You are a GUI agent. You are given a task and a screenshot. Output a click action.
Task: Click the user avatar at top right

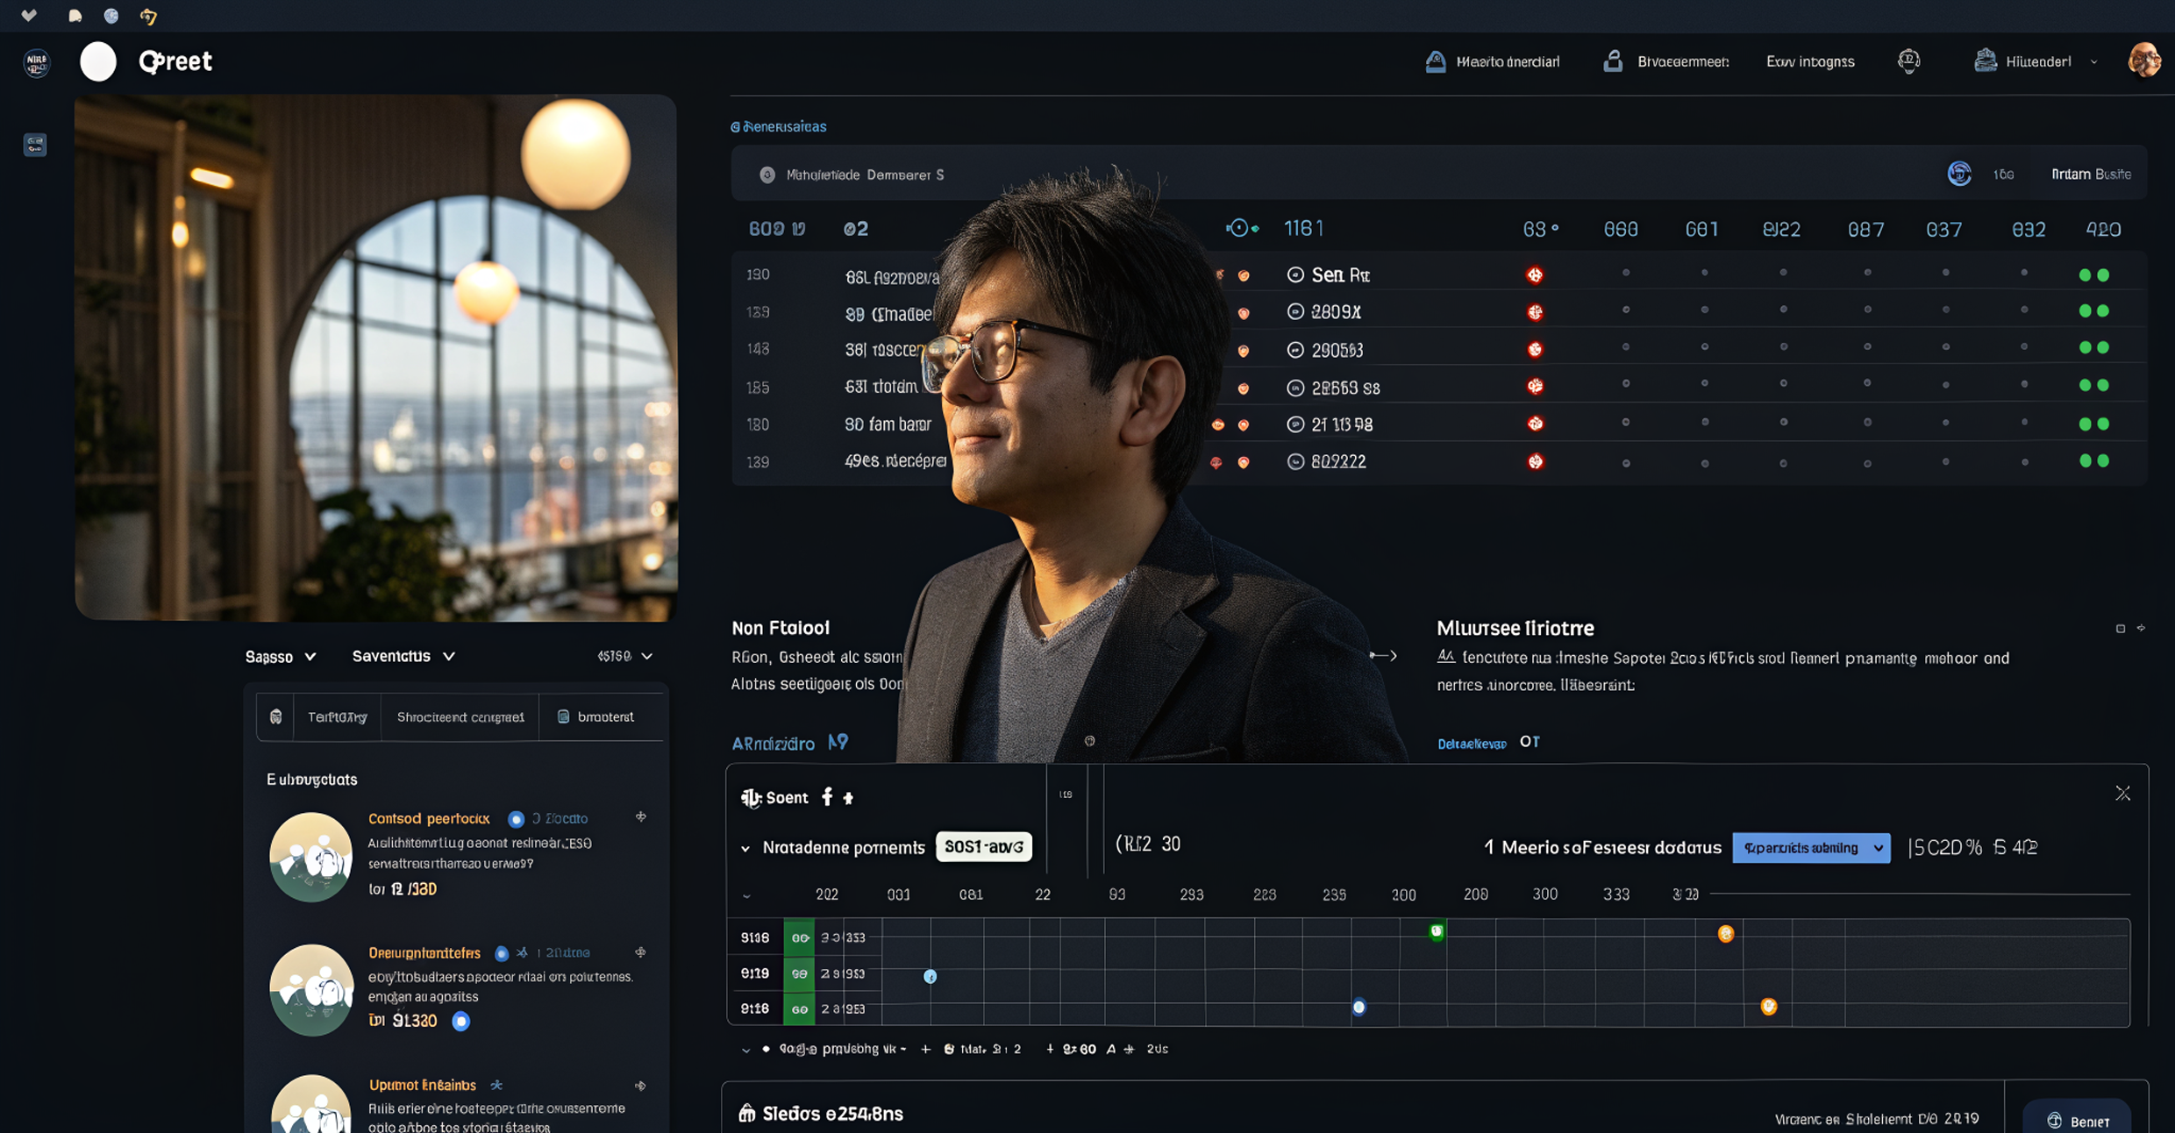2144,61
